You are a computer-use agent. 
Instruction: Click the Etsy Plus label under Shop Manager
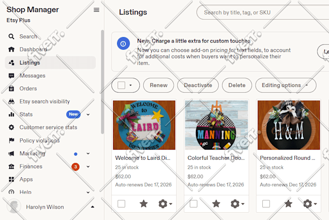pos(18,20)
